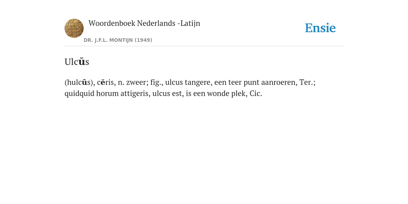This screenshot has width=408, height=204.
Task: Open the Woordenboek Nederlands -Latijn title link
Action: [144, 23]
